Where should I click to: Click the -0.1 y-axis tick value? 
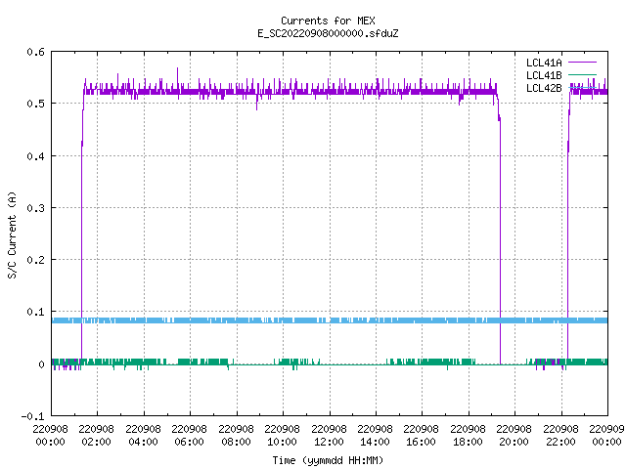32,416
